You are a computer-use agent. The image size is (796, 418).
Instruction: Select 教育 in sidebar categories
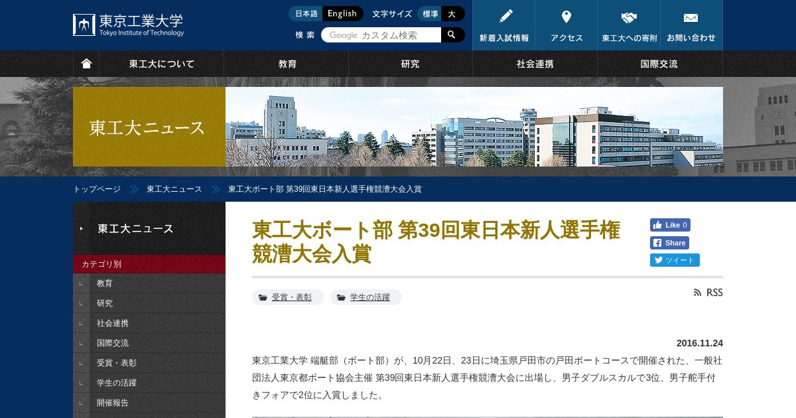coord(149,283)
